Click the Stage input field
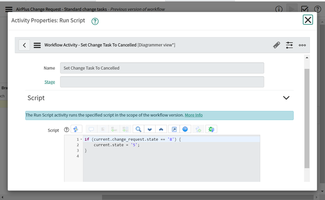Image resolution: width=325 pixels, height=200 pixels. point(162,82)
